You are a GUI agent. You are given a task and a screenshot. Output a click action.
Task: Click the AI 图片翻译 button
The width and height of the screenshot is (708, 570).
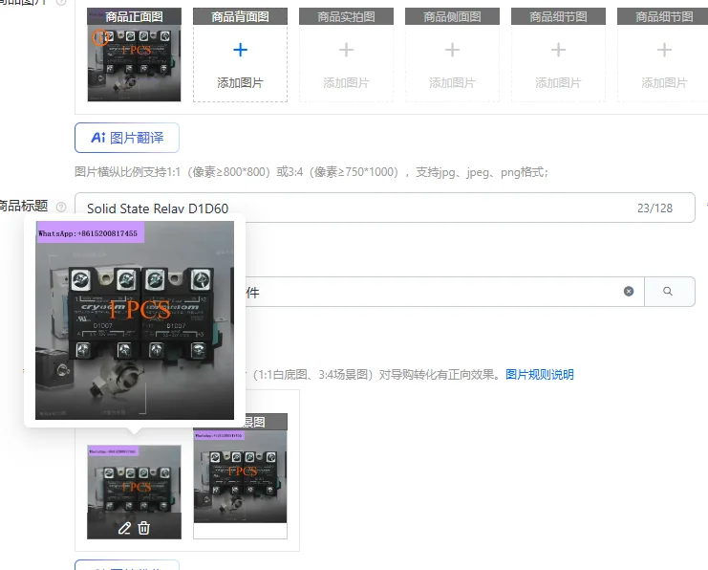click(x=127, y=138)
